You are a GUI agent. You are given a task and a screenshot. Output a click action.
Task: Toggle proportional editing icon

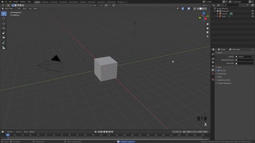pos(114,5)
